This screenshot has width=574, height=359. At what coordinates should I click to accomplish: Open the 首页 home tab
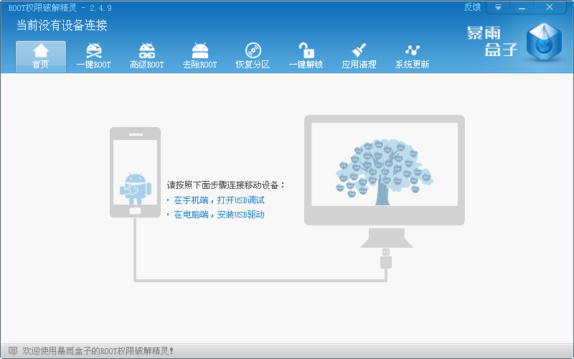pyautogui.click(x=41, y=57)
